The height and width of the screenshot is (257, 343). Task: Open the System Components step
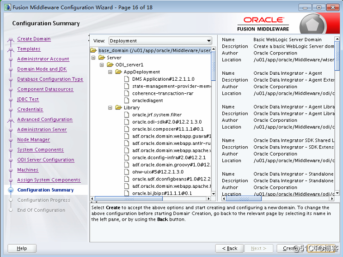tap(41, 149)
